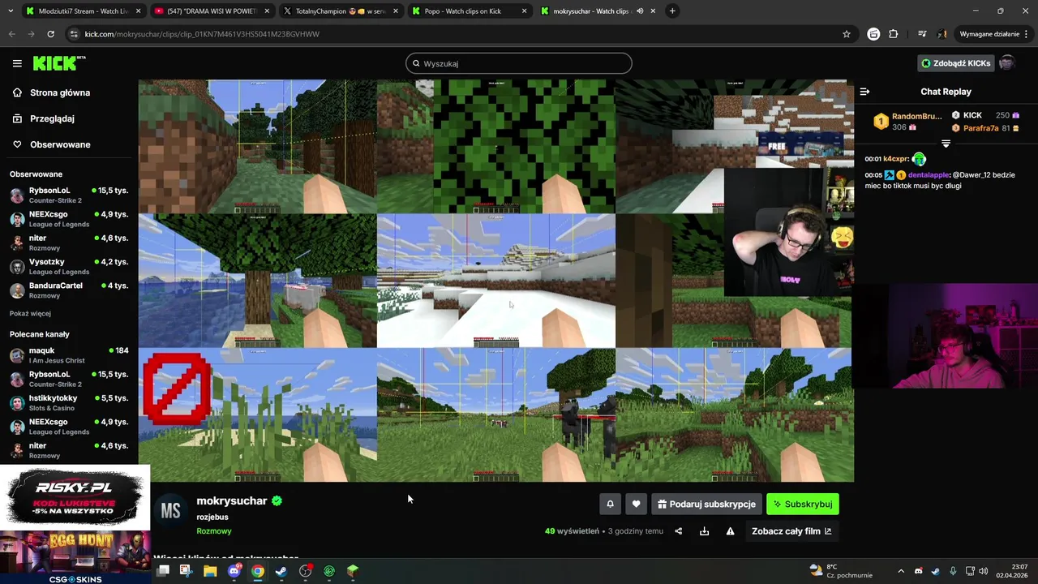The height and width of the screenshot is (584, 1038).
Task: Open the Vysotzky channel in the sidebar
Action: click(x=69, y=266)
